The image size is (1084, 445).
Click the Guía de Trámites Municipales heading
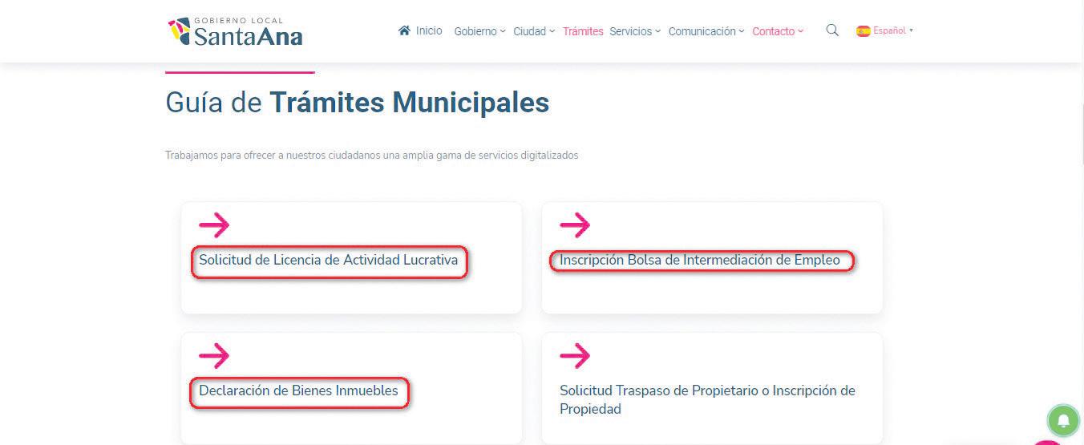coord(358,103)
